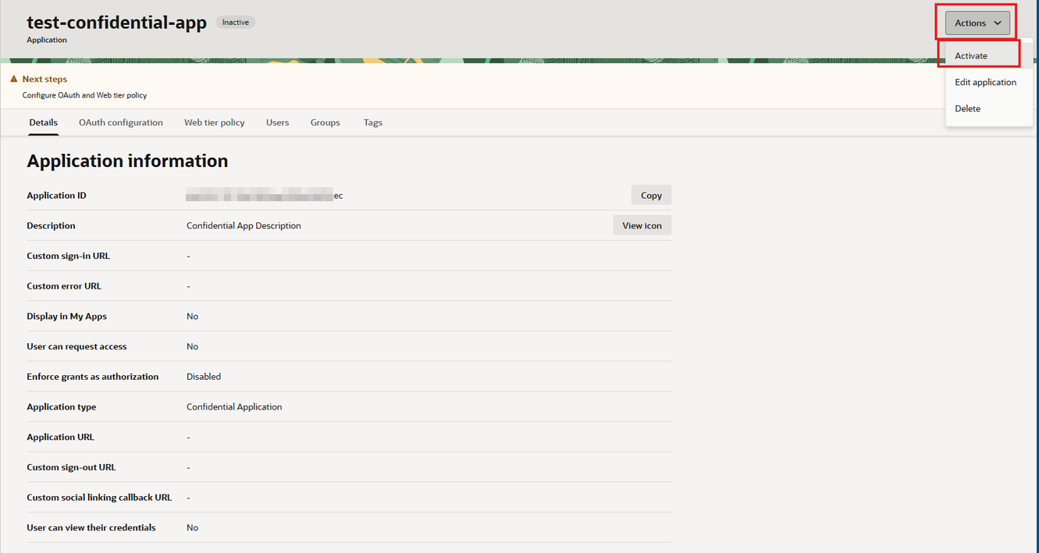Open the Users tab

277,122
